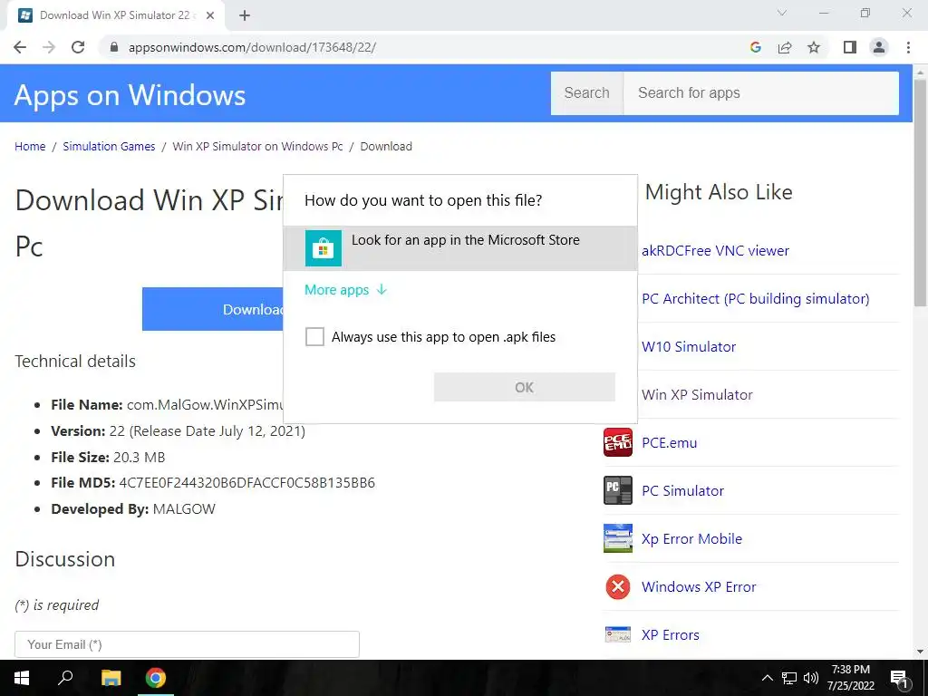This screenshot has height=696, width=928.
Task: Show hidden system tray icons
Action: point(767,678)
